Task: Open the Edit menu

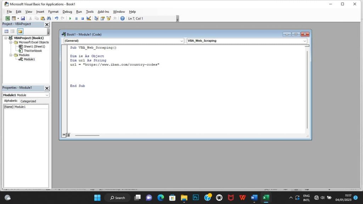Action: pos(18,12)
